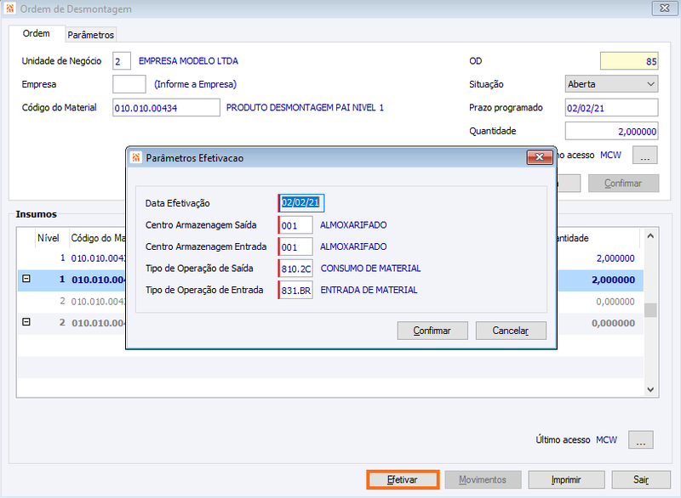This screenshot has width=681, height=498.
Task: Close the Parâmetros Efetivacao dialog
Action: click(x=540, y=157)
